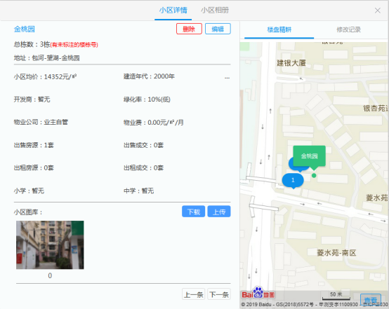Image resolution: width=389 pixels, height=309 pixels.
Task: Click the red 删除 button
Action: point(189,29)
